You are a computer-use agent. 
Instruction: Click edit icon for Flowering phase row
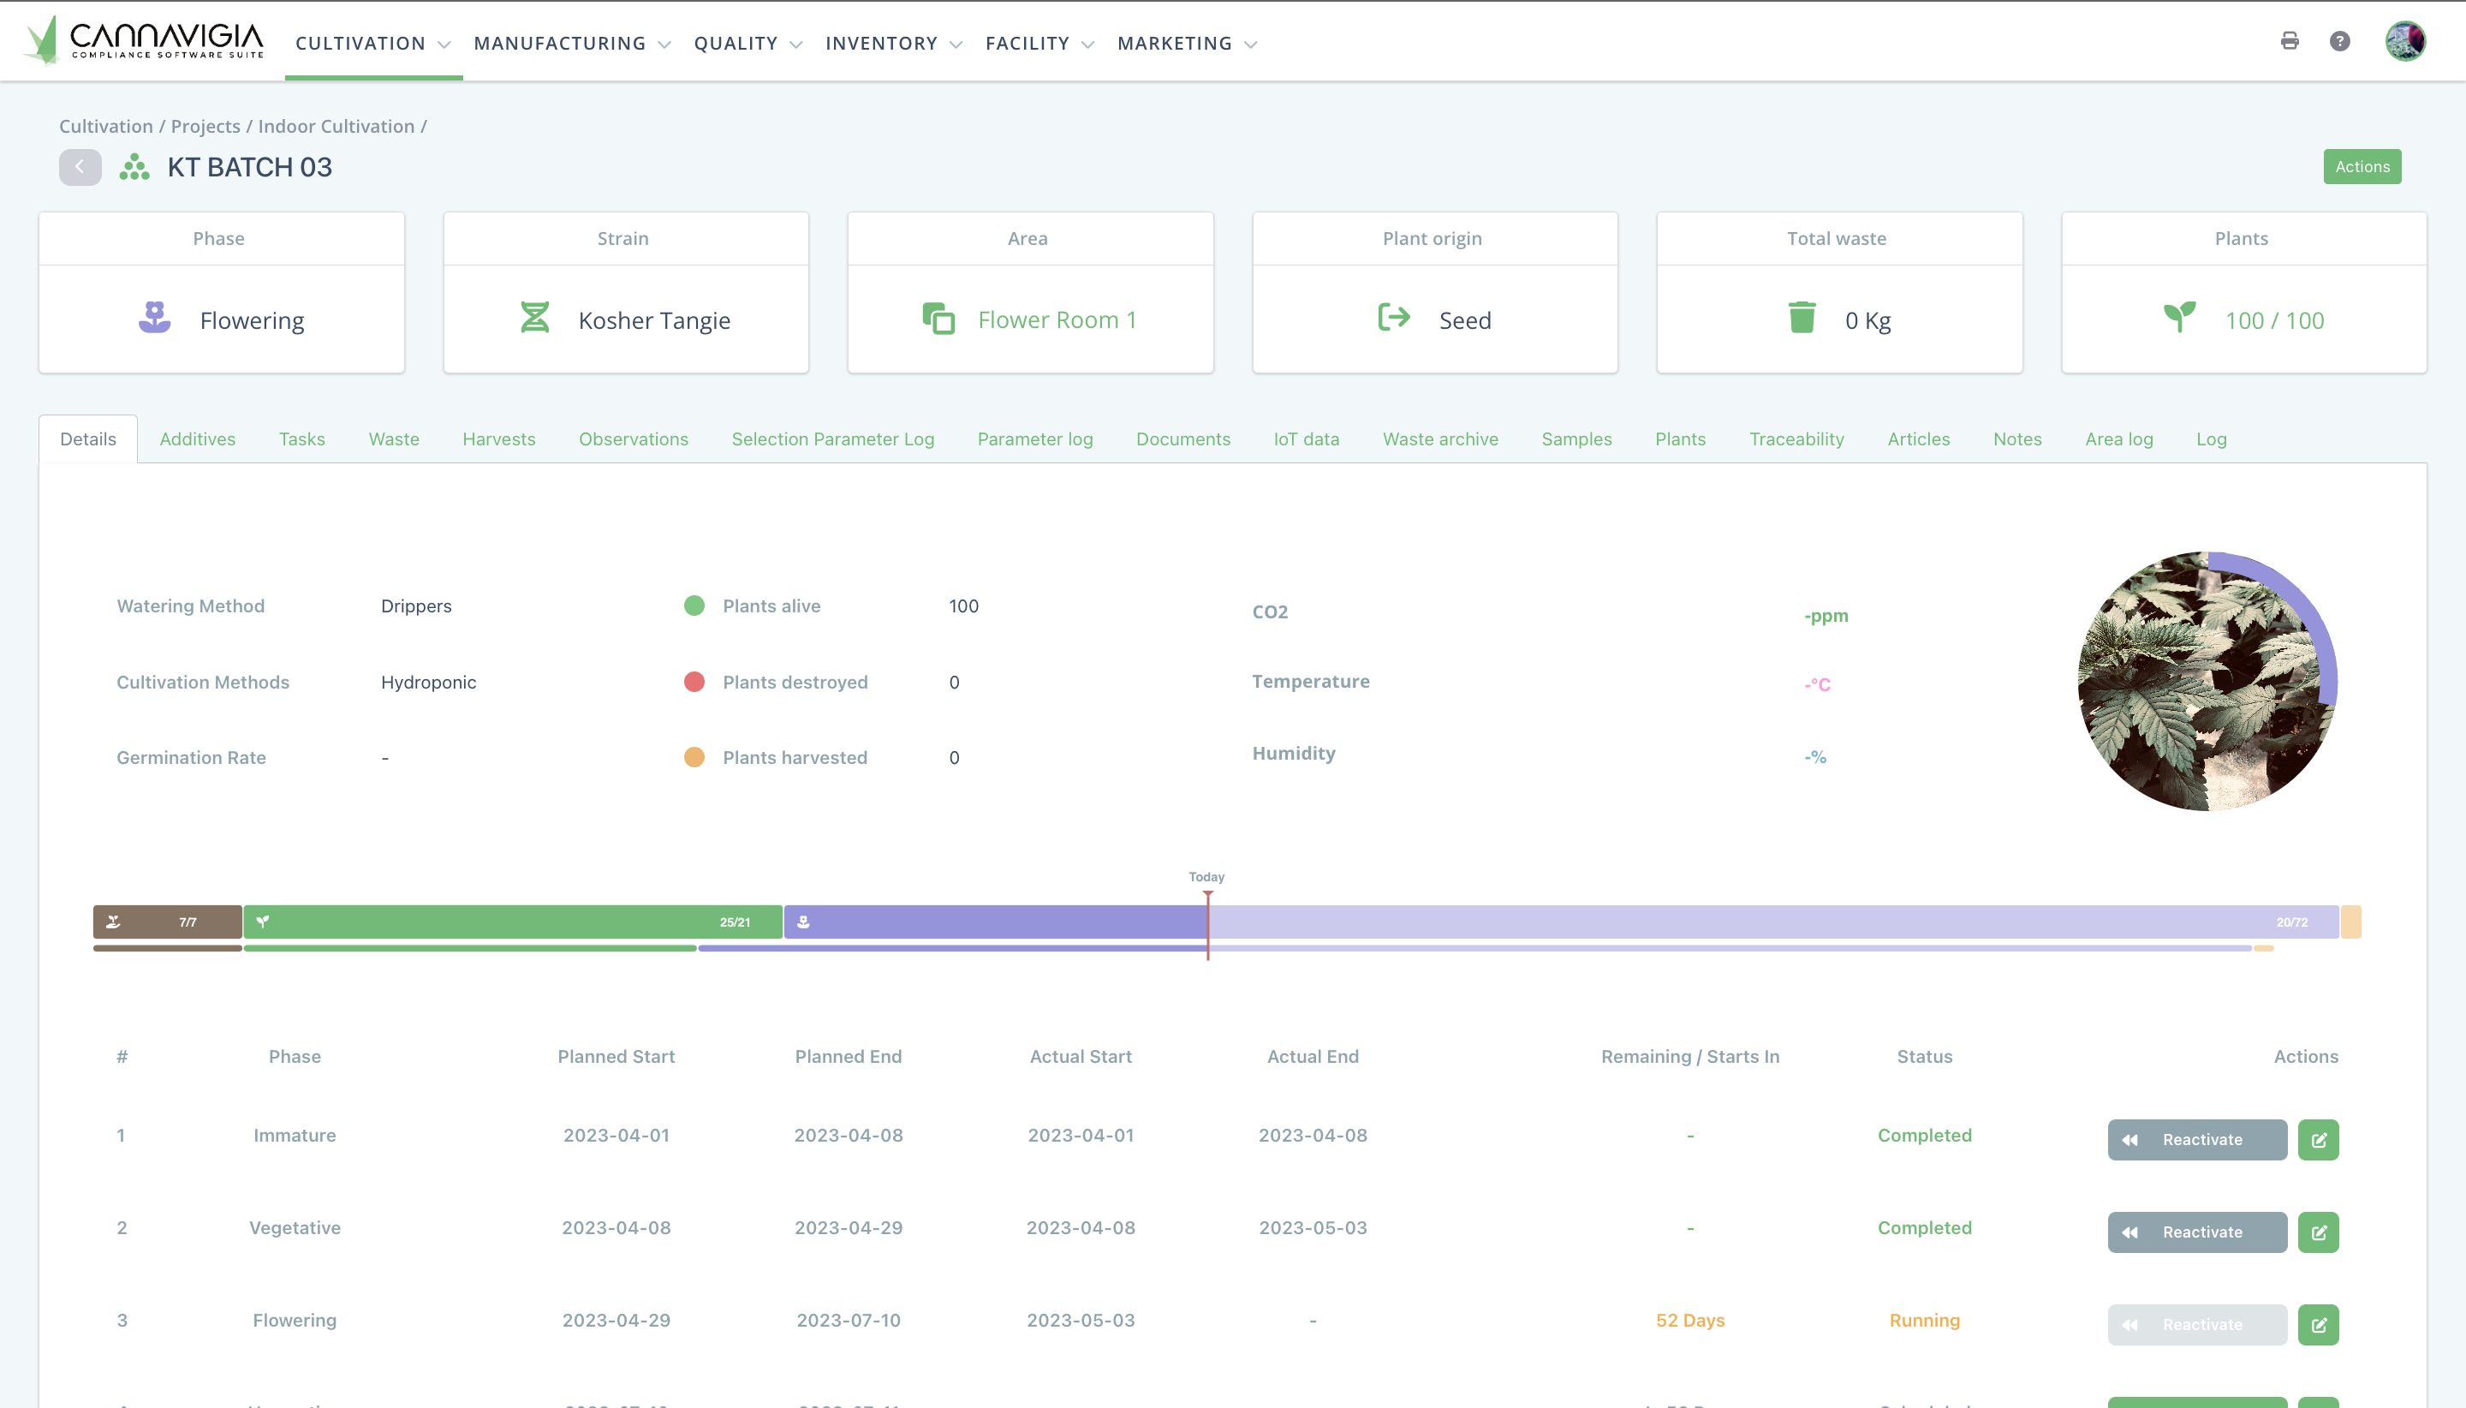(2318, 1324)
